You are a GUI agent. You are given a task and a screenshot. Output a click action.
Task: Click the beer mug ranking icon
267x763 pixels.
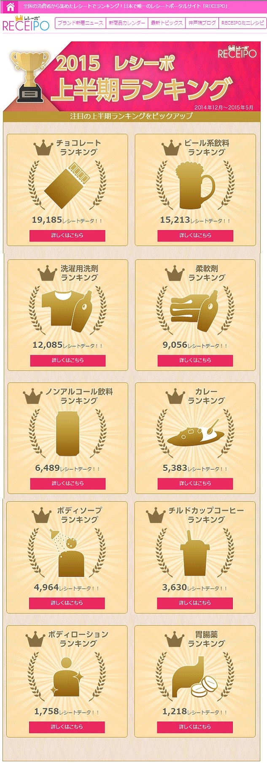pyautogui.click(x=195, y=186)
